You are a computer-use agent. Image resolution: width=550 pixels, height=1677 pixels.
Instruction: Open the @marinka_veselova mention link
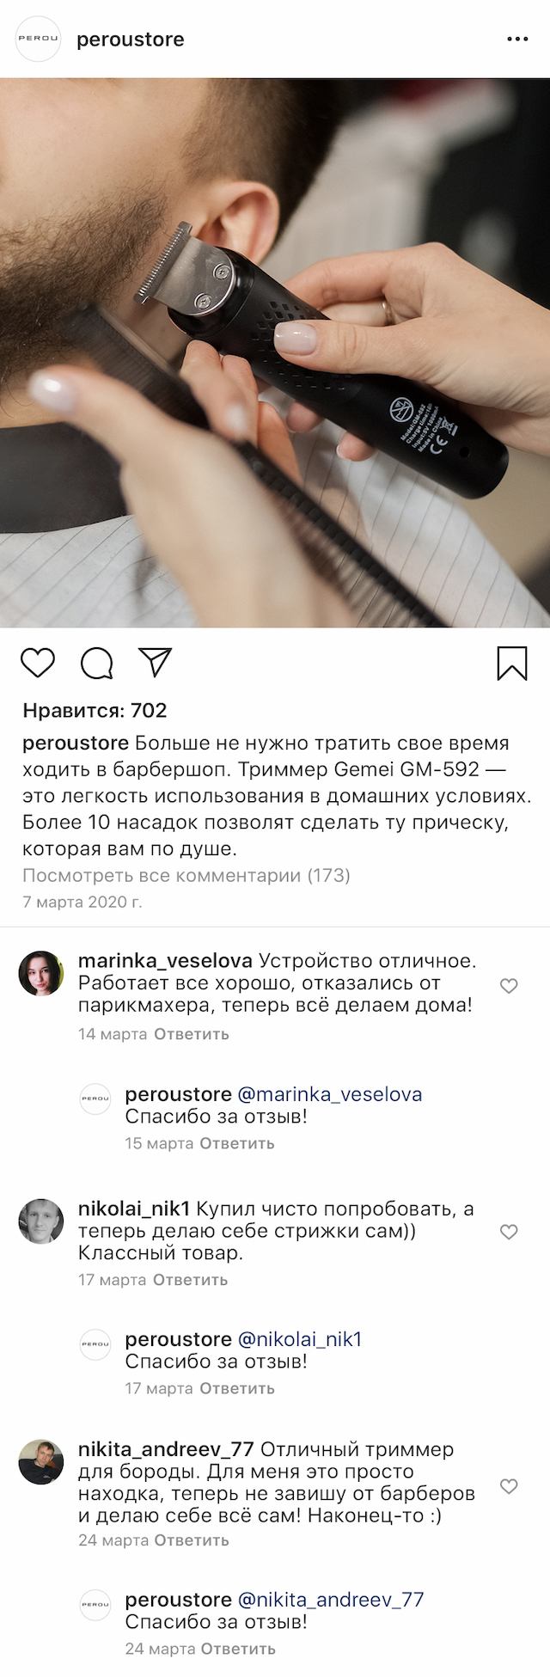329,1094
